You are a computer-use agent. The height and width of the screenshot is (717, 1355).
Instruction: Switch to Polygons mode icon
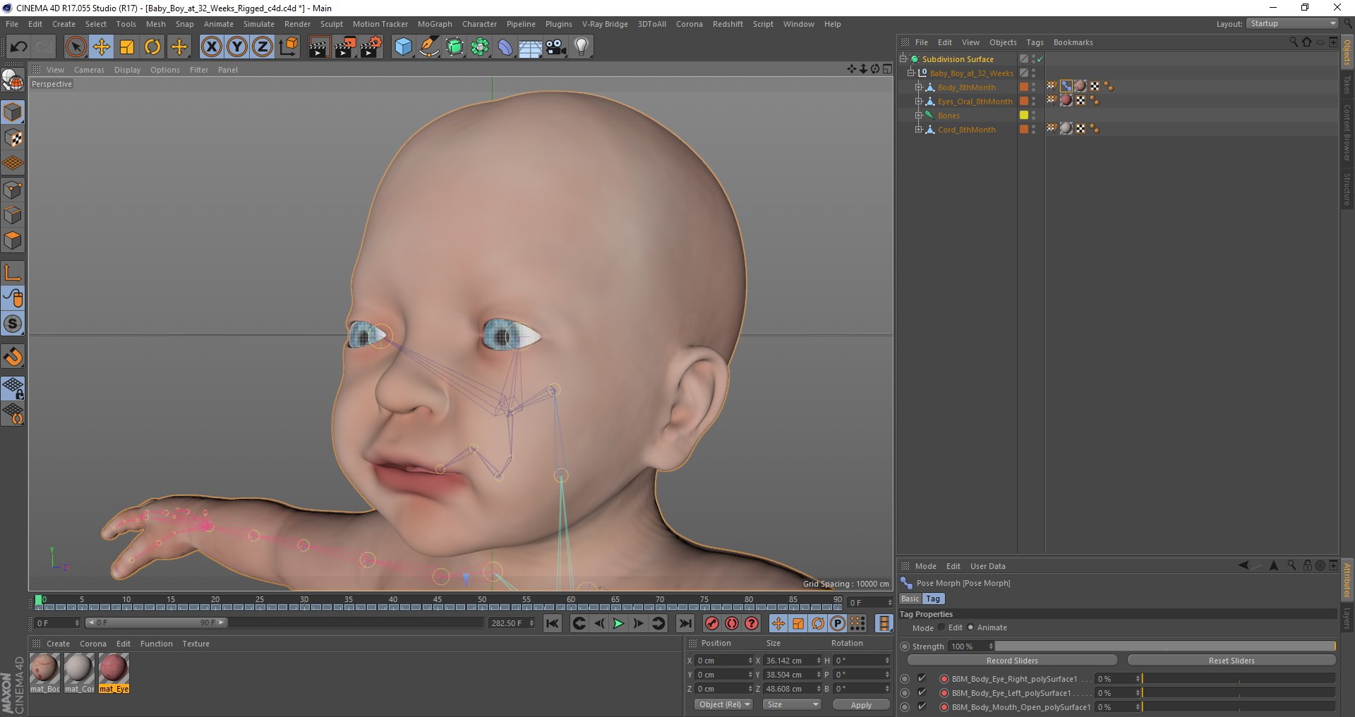[x=13, y=240]
